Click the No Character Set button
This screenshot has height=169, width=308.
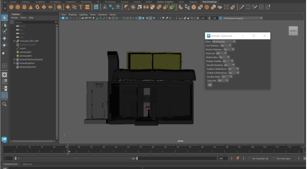[260, 158]
